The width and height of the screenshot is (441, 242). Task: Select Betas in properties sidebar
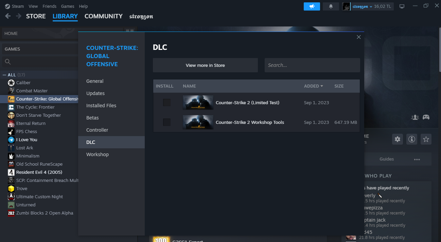[111, 118]
